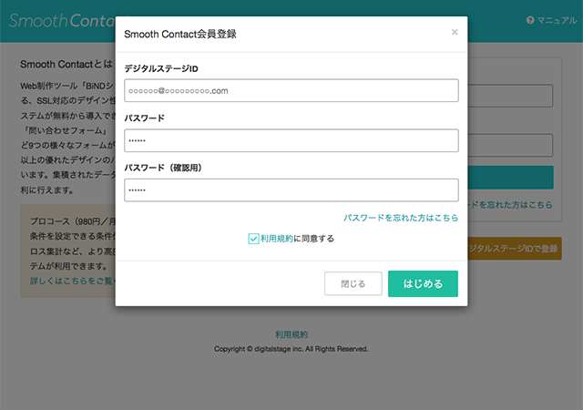Click the はじめる button
Viewport: 583px width, 410px height.
point(423,283)
